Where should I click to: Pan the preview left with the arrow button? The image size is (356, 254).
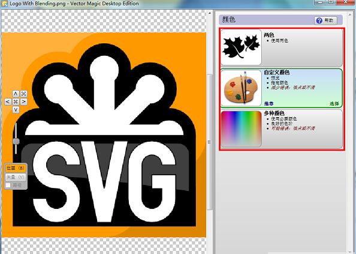[x=8, y=101]
